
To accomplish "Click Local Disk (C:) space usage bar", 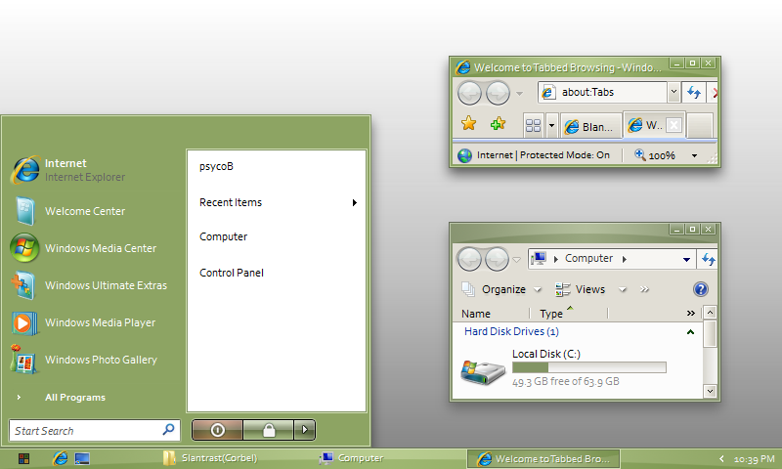I will point(589,367).
